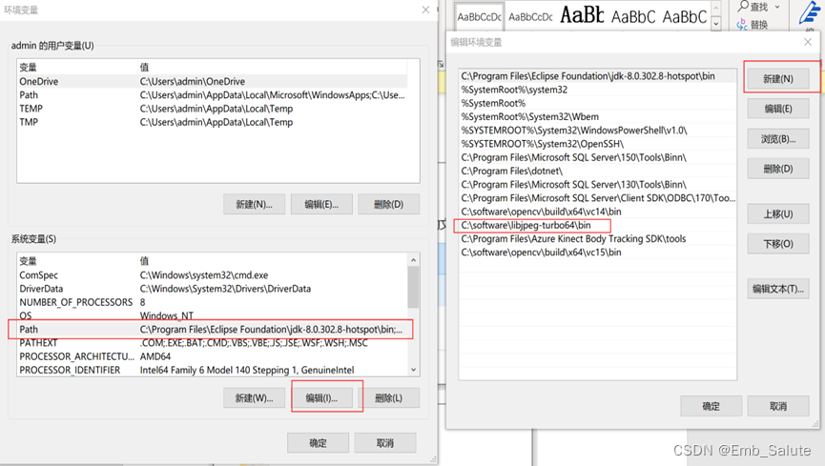Cancel the Edit environment variable dialog with 取消
Image resolution: width=825 pixels, height=466 pixels.
pyautogui.click(x=777, y=406)
